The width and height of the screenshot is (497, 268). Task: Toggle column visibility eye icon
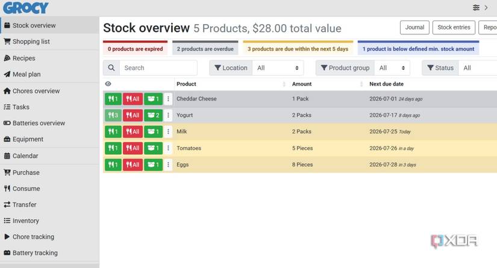[x=108, y=84]
